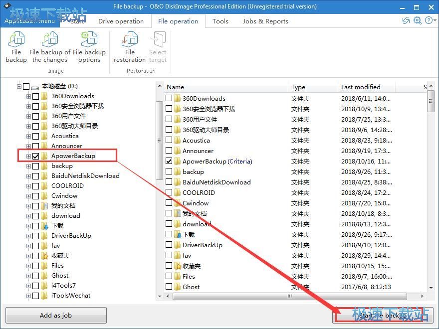Expand the Acoustica tree node
This screenshot has height=329, width=439.
point(28,136)
